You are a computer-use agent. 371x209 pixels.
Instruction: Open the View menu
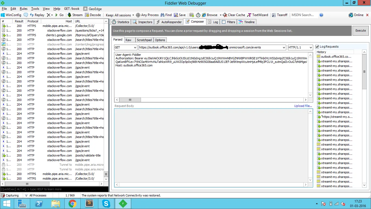click(x=46, y=9)
